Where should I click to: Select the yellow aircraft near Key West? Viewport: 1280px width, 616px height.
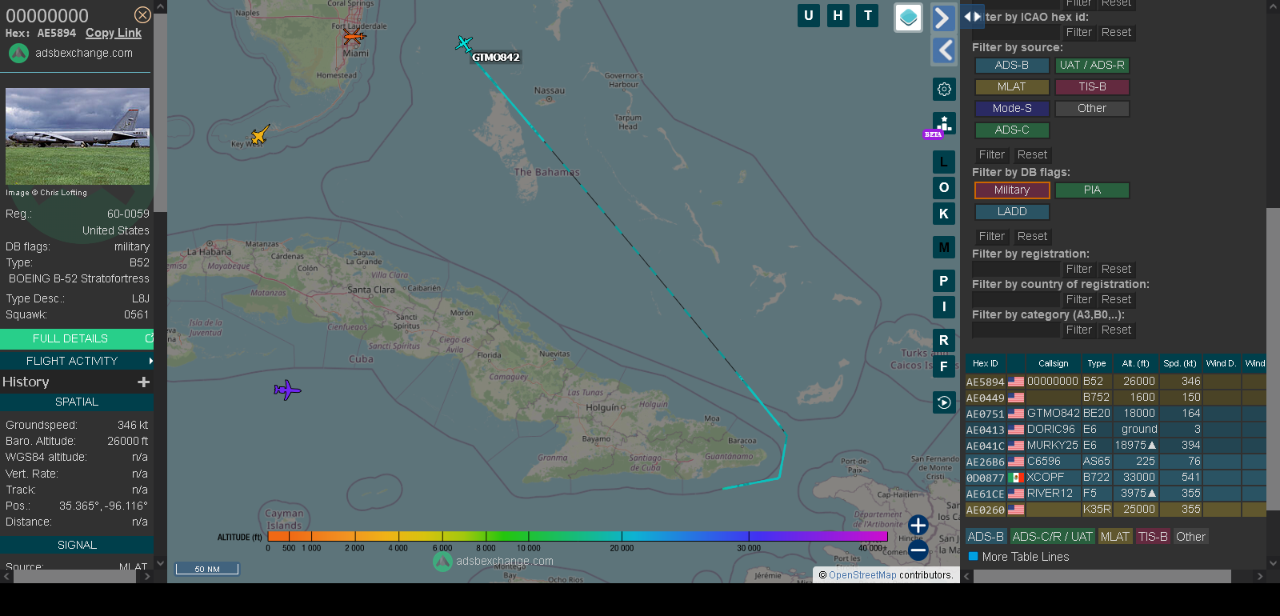(259, 134)
